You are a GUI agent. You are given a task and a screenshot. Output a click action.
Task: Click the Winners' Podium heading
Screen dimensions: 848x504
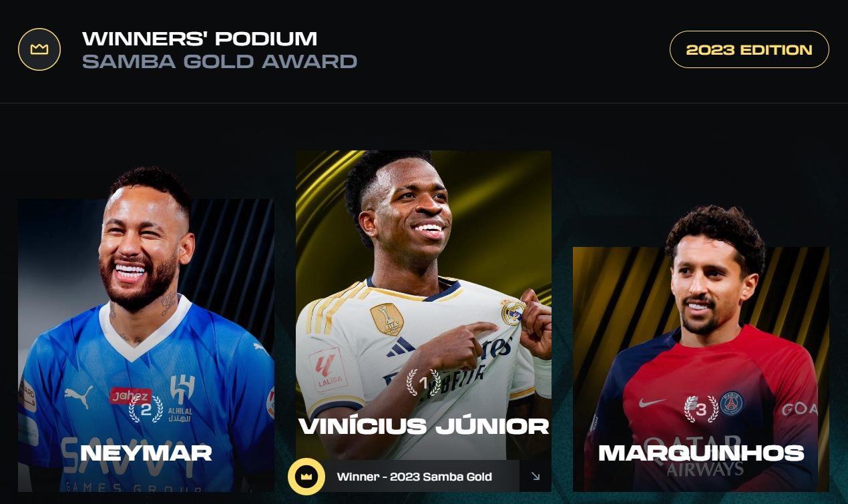click(x=200, y=38)
